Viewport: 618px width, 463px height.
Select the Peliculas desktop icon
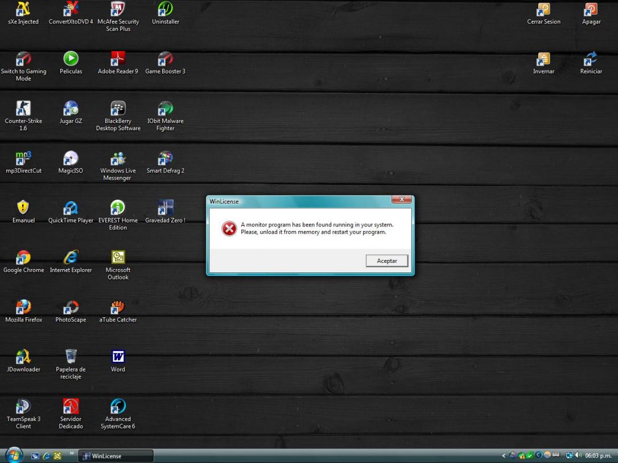point(71,63)
